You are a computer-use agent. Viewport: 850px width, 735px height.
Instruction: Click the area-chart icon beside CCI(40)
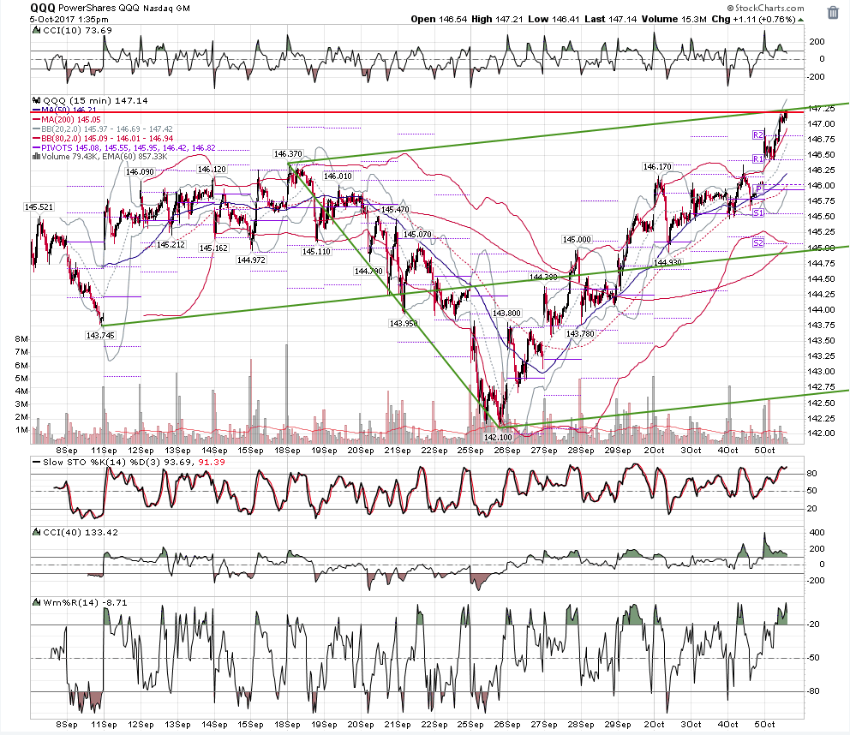pyautogui.click(x=36, y=532)
